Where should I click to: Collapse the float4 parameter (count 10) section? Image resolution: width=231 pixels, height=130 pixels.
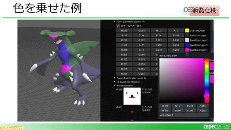(114, 22)
